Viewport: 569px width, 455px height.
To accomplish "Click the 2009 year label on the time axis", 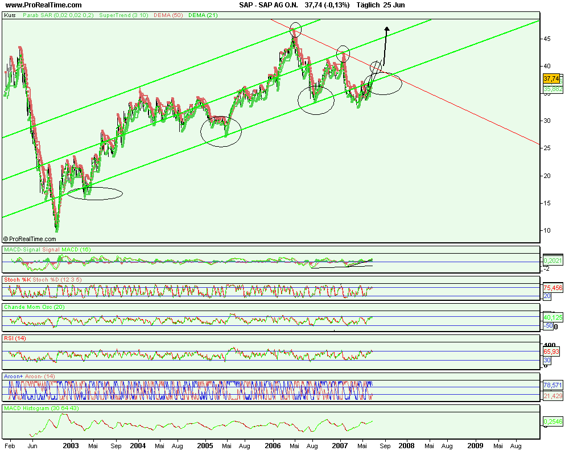I will pos(475,445).
